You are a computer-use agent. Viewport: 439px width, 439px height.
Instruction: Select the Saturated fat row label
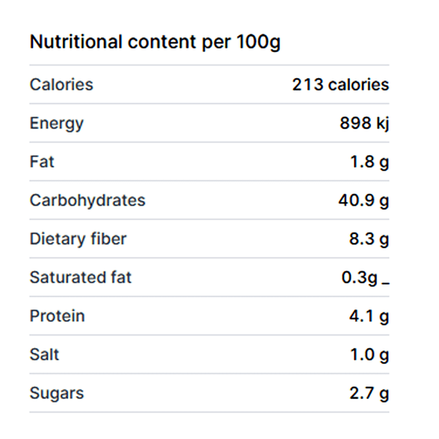(x=80, y=278)
